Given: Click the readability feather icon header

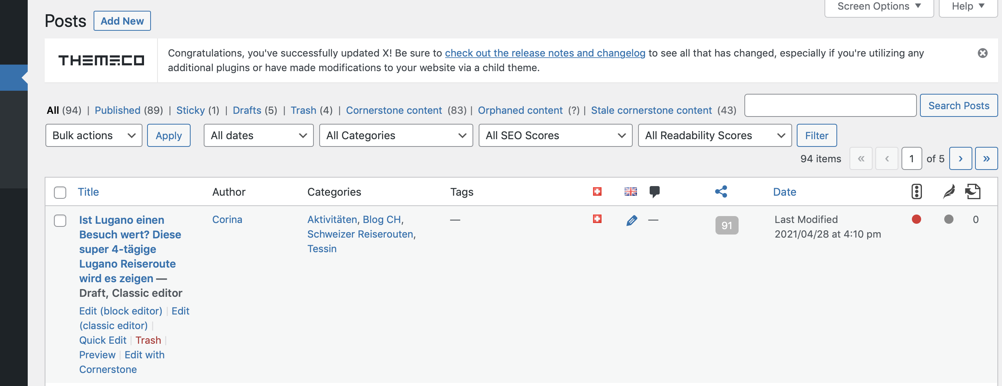Looking at the screenshot, I should (948, 191).
